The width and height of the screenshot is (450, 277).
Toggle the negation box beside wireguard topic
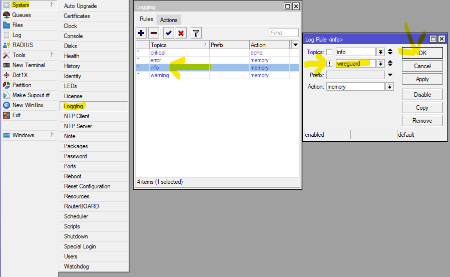329,64
